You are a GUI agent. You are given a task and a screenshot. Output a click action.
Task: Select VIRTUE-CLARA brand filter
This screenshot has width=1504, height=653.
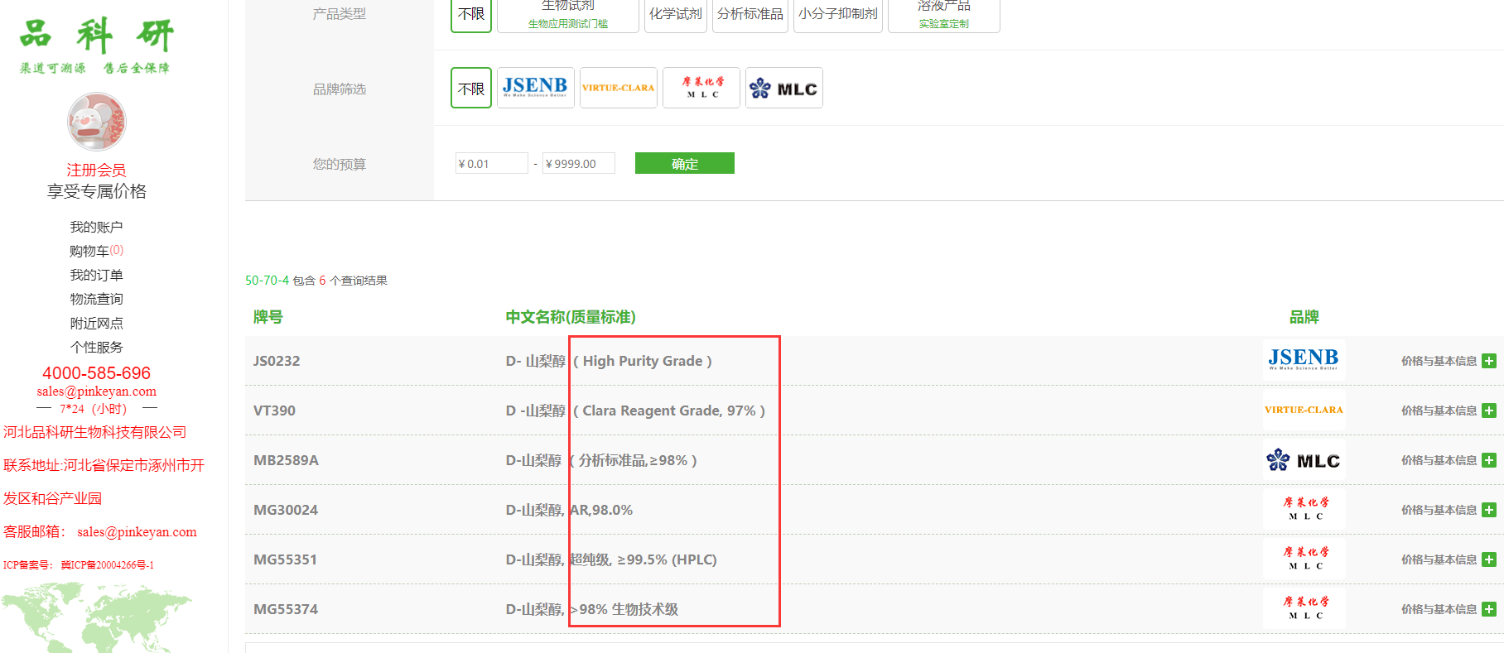coord(618,88)
